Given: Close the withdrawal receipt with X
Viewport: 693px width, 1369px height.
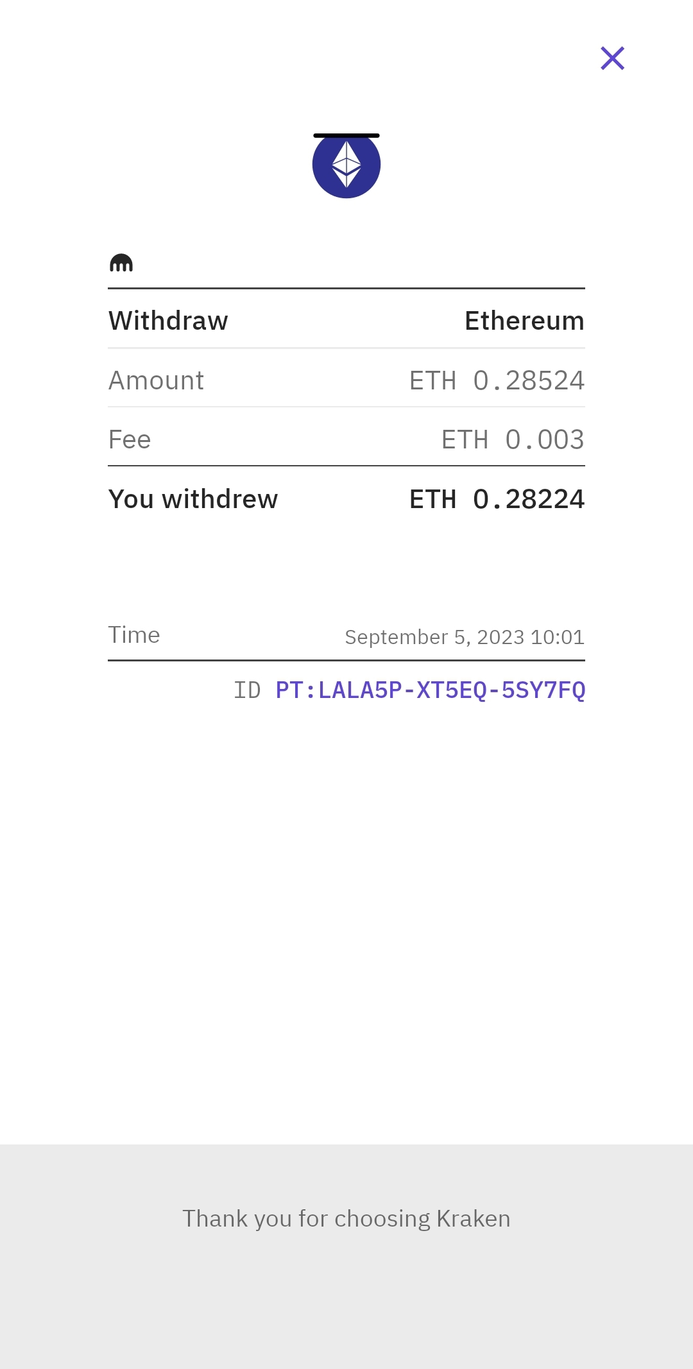Looking at the screenshot, I should pos(612,58).
